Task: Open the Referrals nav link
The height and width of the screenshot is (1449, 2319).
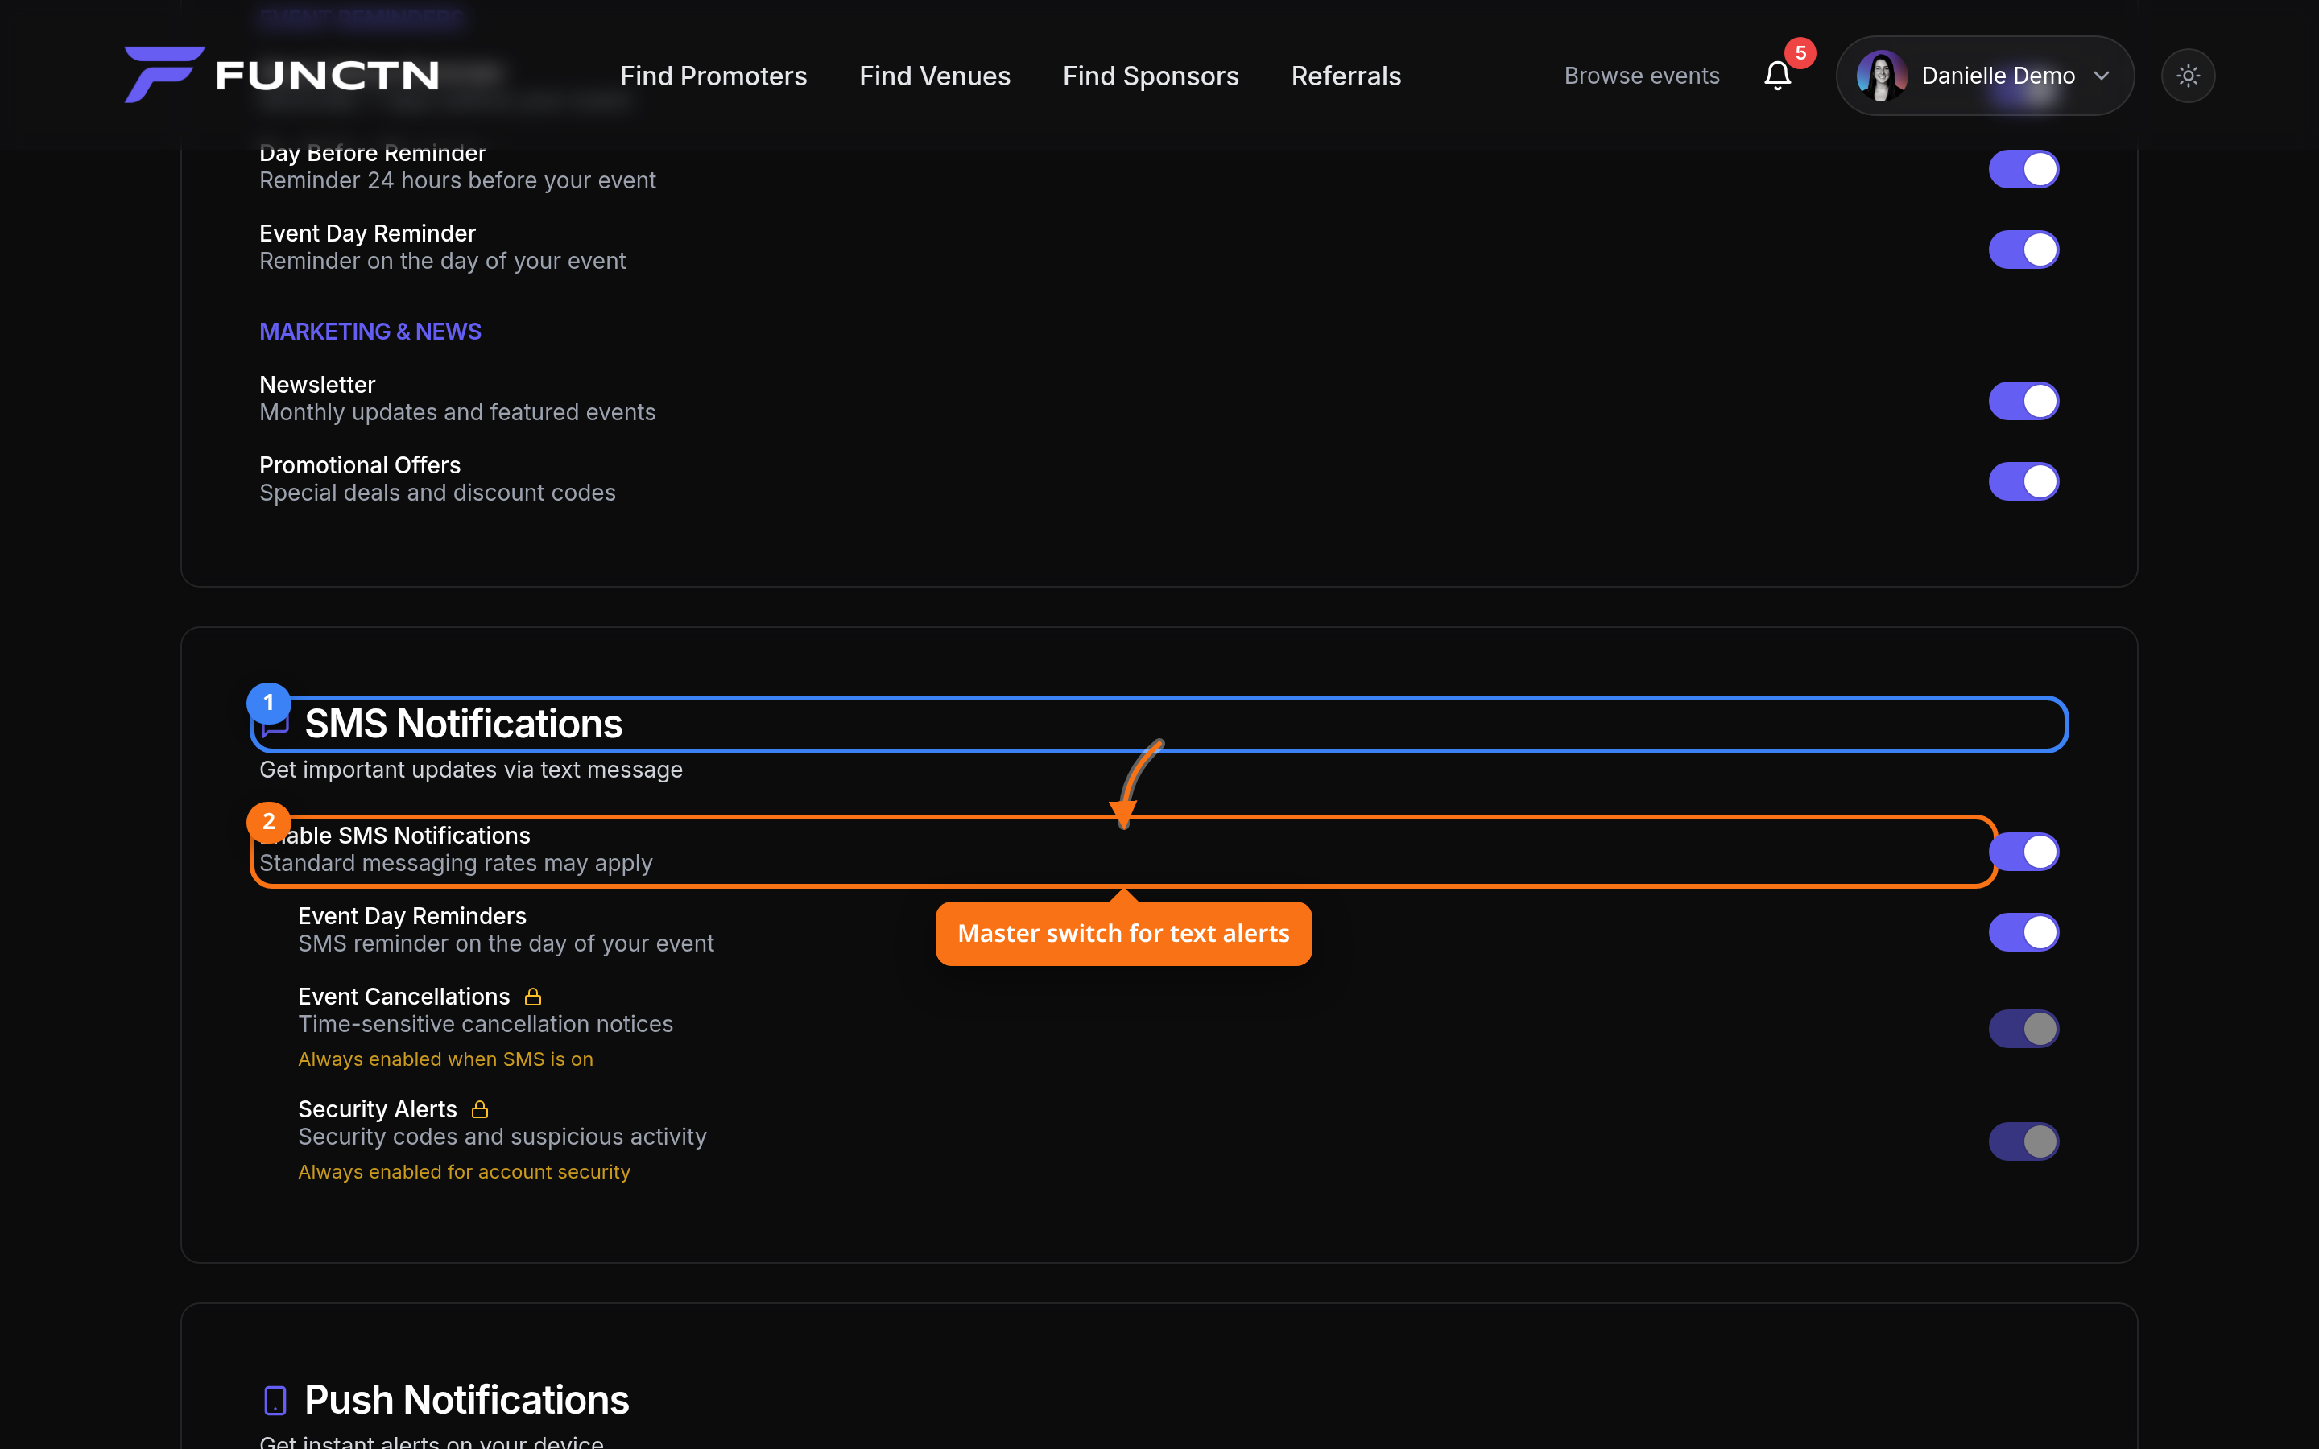Action: (1346, 76)
